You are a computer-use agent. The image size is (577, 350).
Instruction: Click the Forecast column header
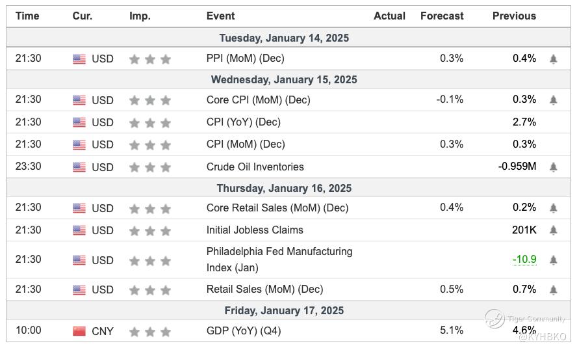coord(442,16)
